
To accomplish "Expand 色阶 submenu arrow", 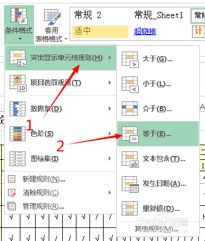I will click(110, 134).
